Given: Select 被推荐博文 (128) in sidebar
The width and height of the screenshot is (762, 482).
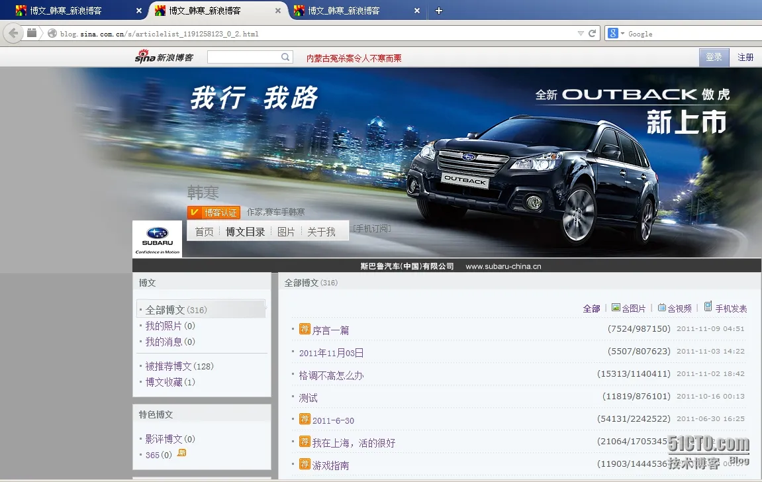Looking at the screenshot, I should (x=179, y=366).
